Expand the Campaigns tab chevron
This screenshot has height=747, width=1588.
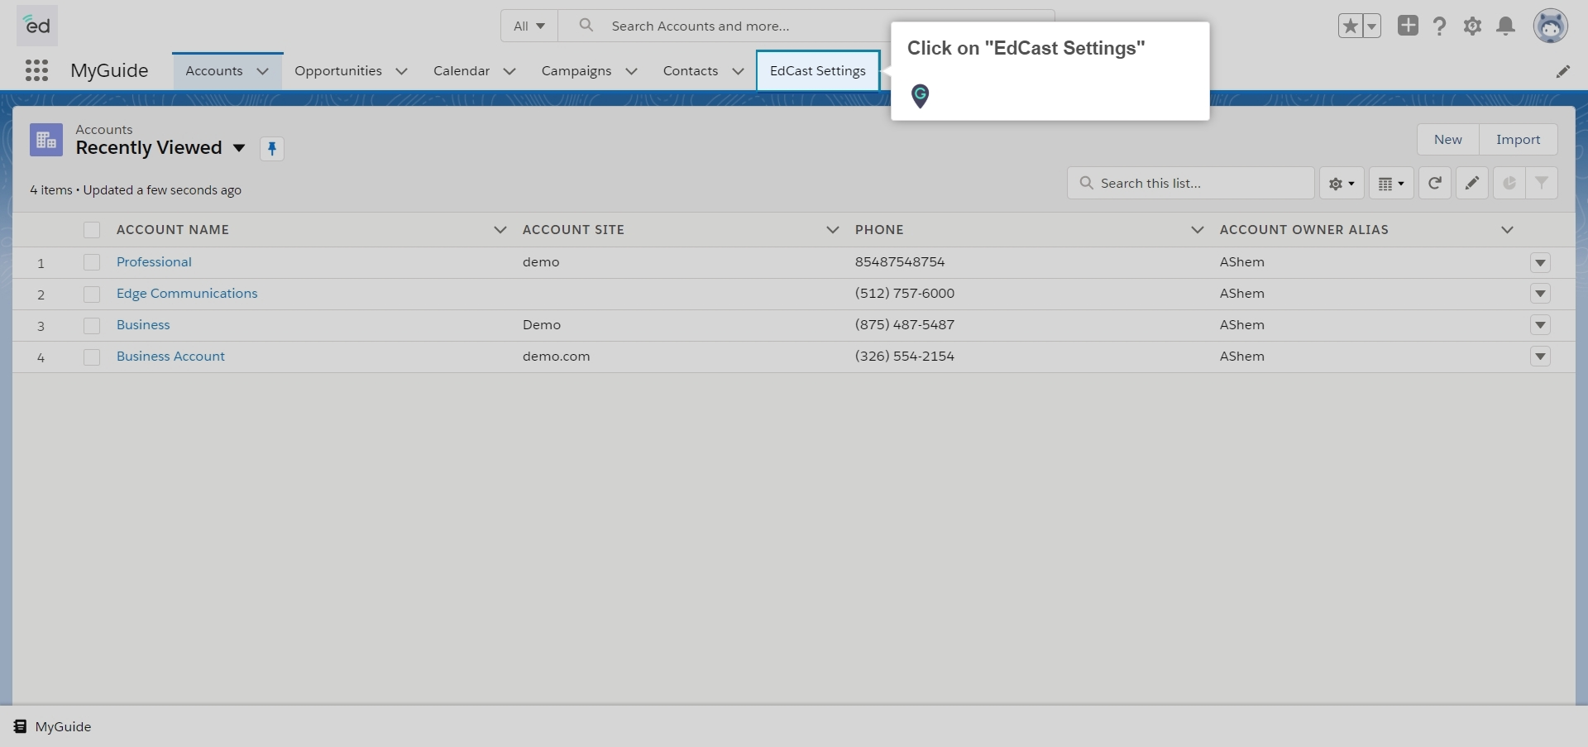click(x=632, y=71)
